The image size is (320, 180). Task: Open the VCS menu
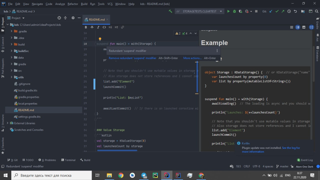pyautogui.click(x=110, y=4)
